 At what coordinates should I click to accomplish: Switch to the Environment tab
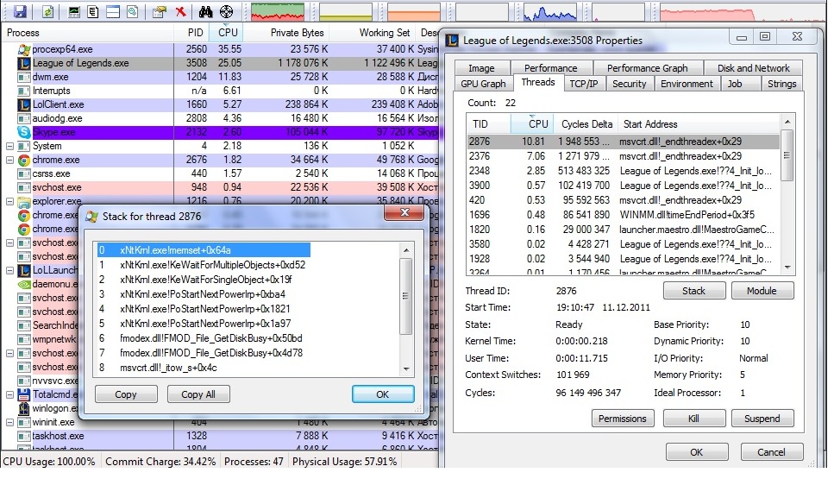pos(687,84)
